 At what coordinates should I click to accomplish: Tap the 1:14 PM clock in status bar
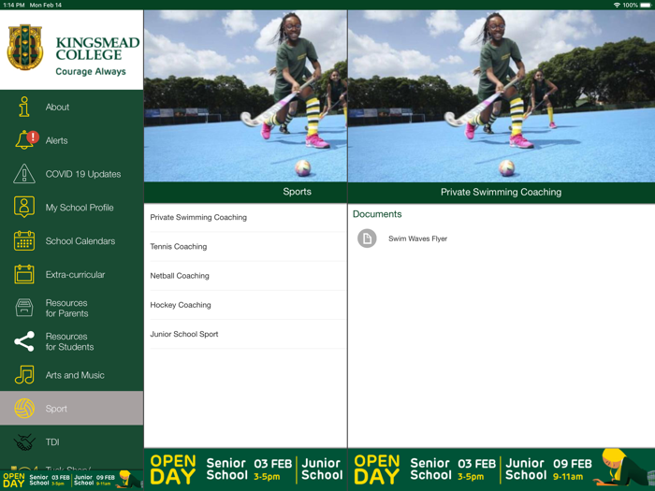14,5
